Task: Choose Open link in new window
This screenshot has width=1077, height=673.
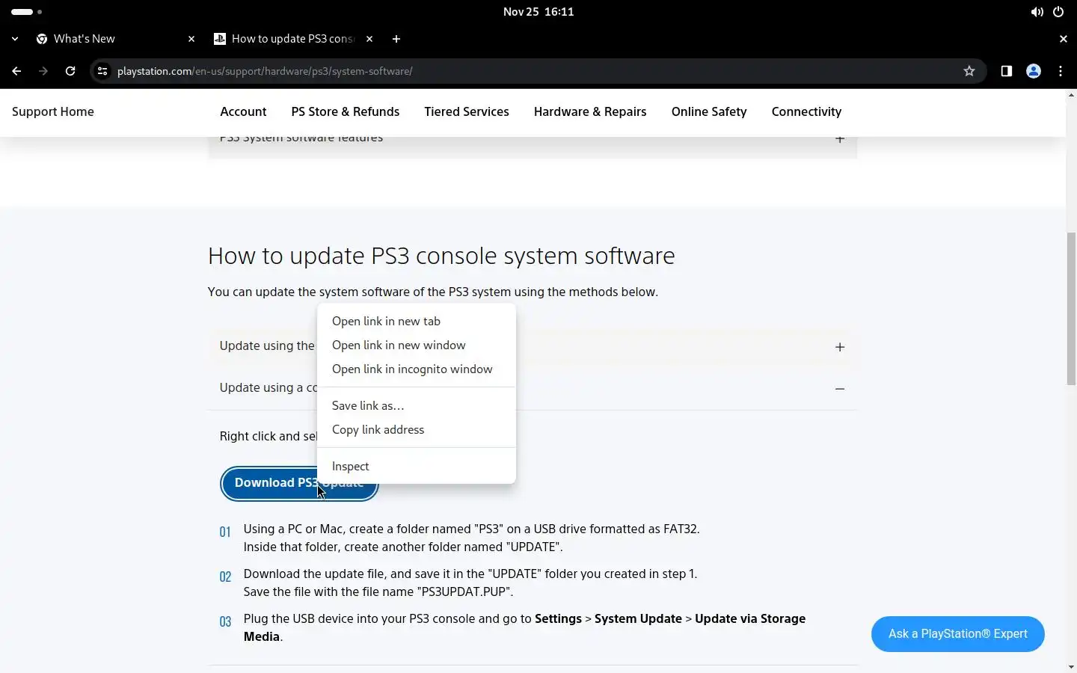Action: click(x=417, y=345)
